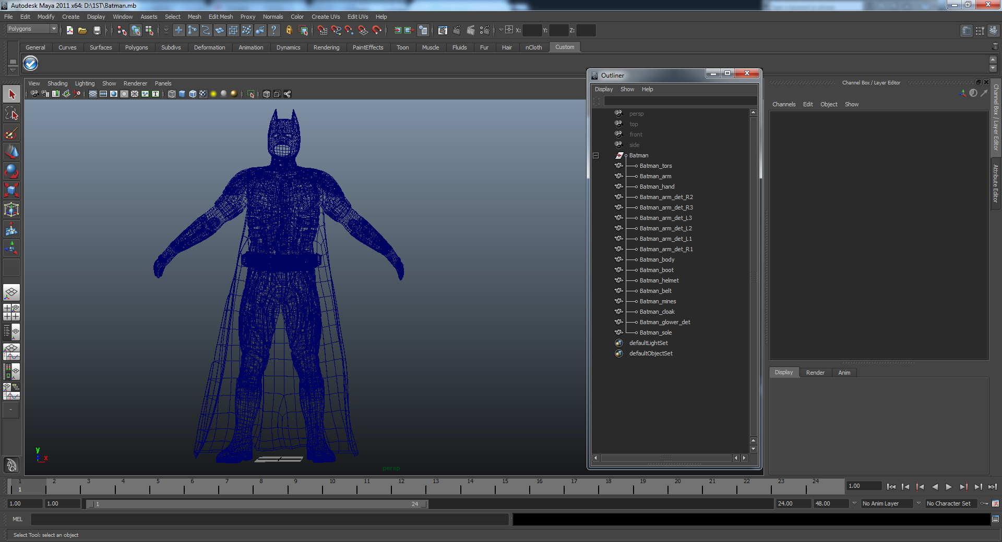Choose the Universal Manipulator tool

(x=11, y=210)
